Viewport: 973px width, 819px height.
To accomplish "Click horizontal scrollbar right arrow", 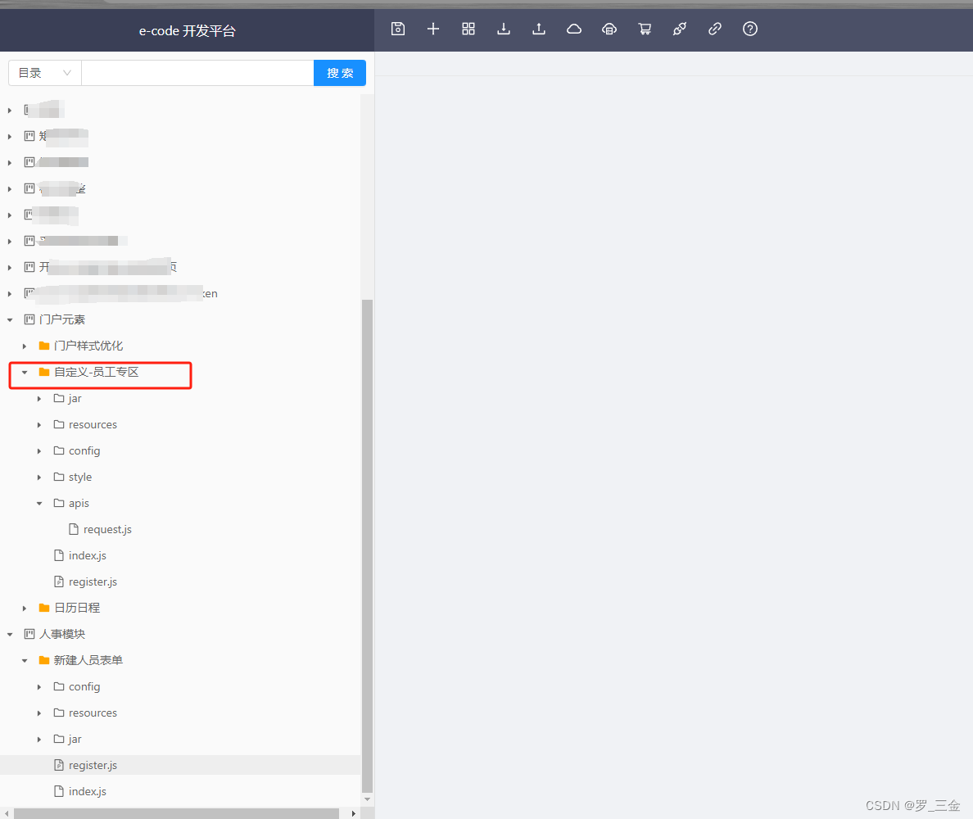I will [354, 813].
